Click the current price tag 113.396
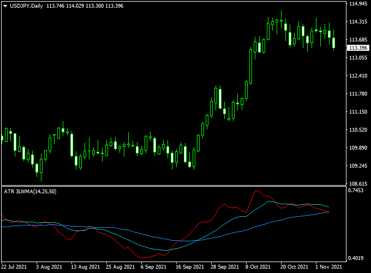 358,48
